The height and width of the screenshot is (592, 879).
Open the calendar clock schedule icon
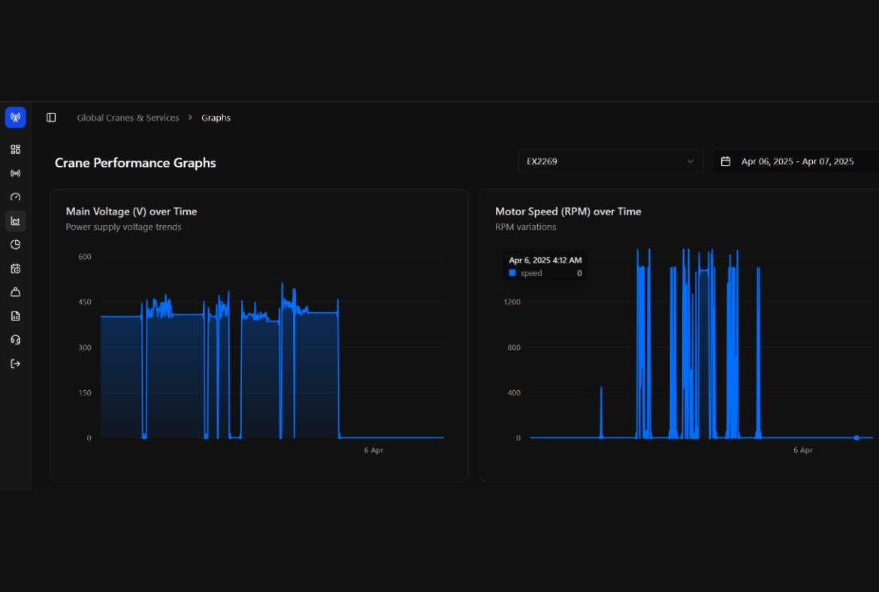pyautogui.click(x=15, y=269)
